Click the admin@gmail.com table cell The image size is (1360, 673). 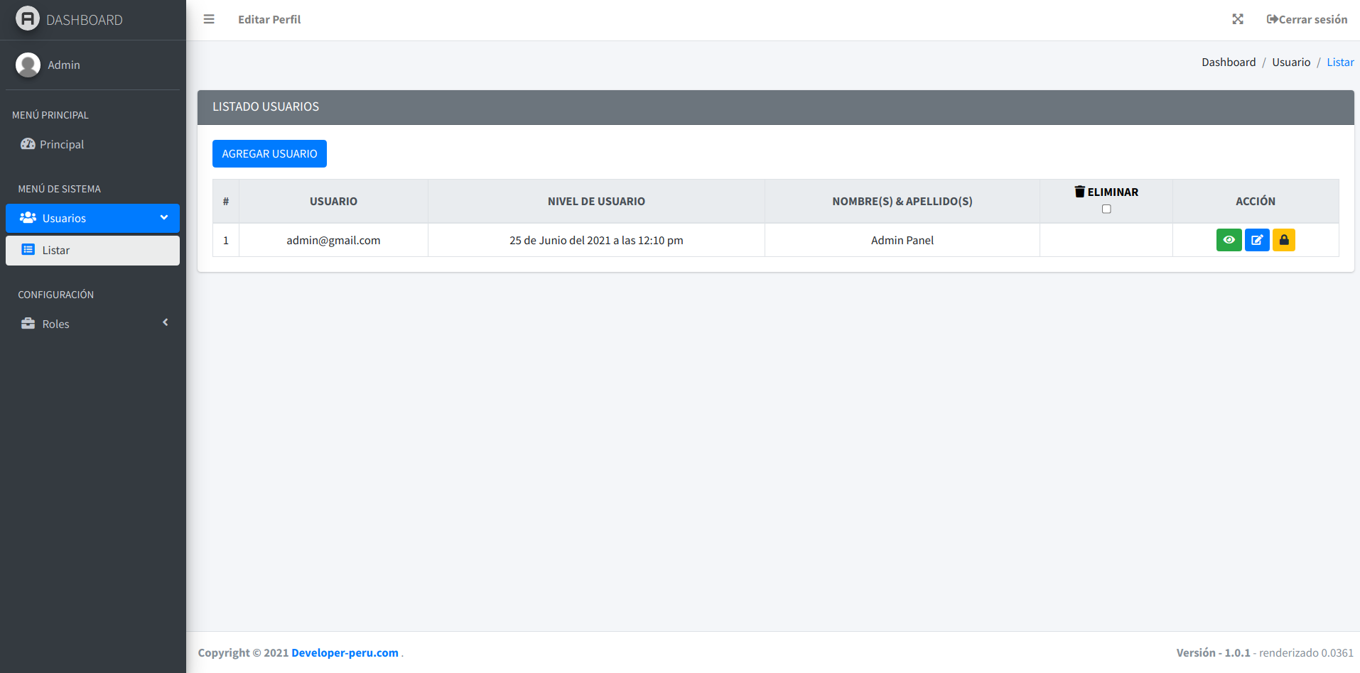pyautogui.click(x=333, y=240)
